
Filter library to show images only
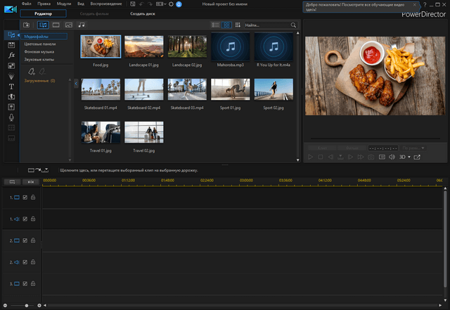[68, 25]
